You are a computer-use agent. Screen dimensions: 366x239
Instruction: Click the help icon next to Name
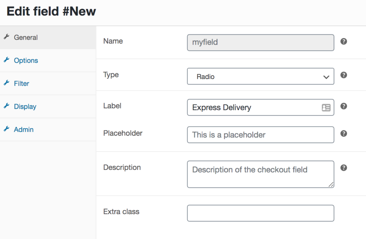(343, 42)
